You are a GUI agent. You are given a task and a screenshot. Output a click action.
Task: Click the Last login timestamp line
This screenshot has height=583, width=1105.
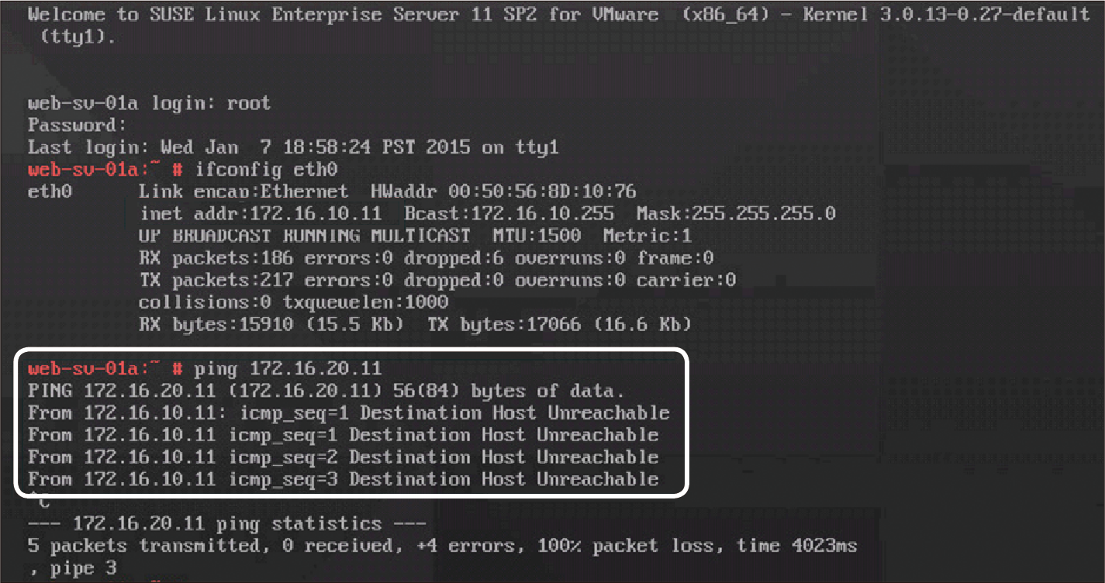tap(293, 147)
